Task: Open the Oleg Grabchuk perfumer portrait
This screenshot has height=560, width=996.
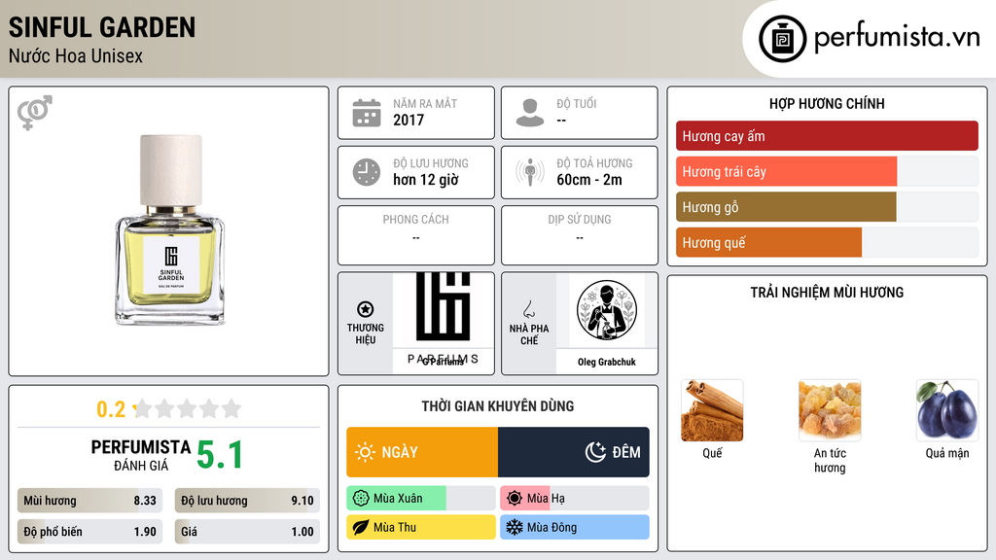Action: 607,310
